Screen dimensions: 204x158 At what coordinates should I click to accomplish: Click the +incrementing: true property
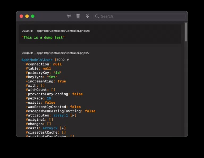click(x=46, y=81)
